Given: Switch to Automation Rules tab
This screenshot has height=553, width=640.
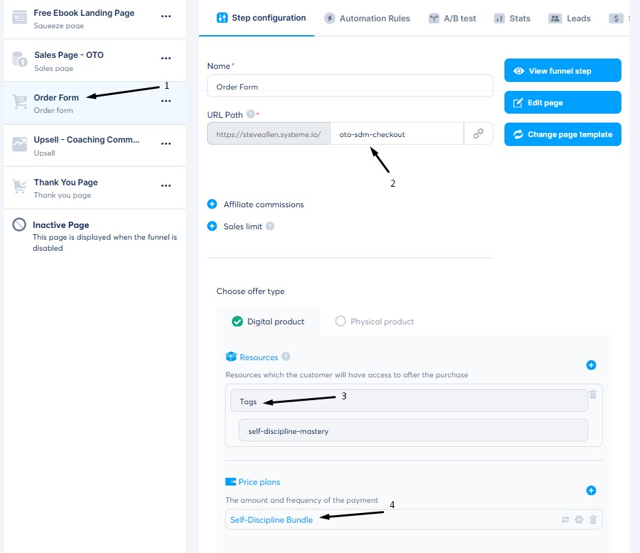Looking at the screenshot, I should coord(367,19).
